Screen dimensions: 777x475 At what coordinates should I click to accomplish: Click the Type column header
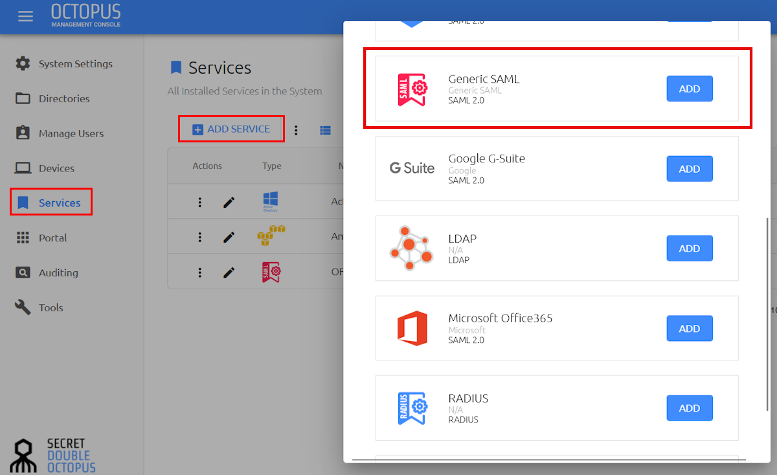click(272, 166)
